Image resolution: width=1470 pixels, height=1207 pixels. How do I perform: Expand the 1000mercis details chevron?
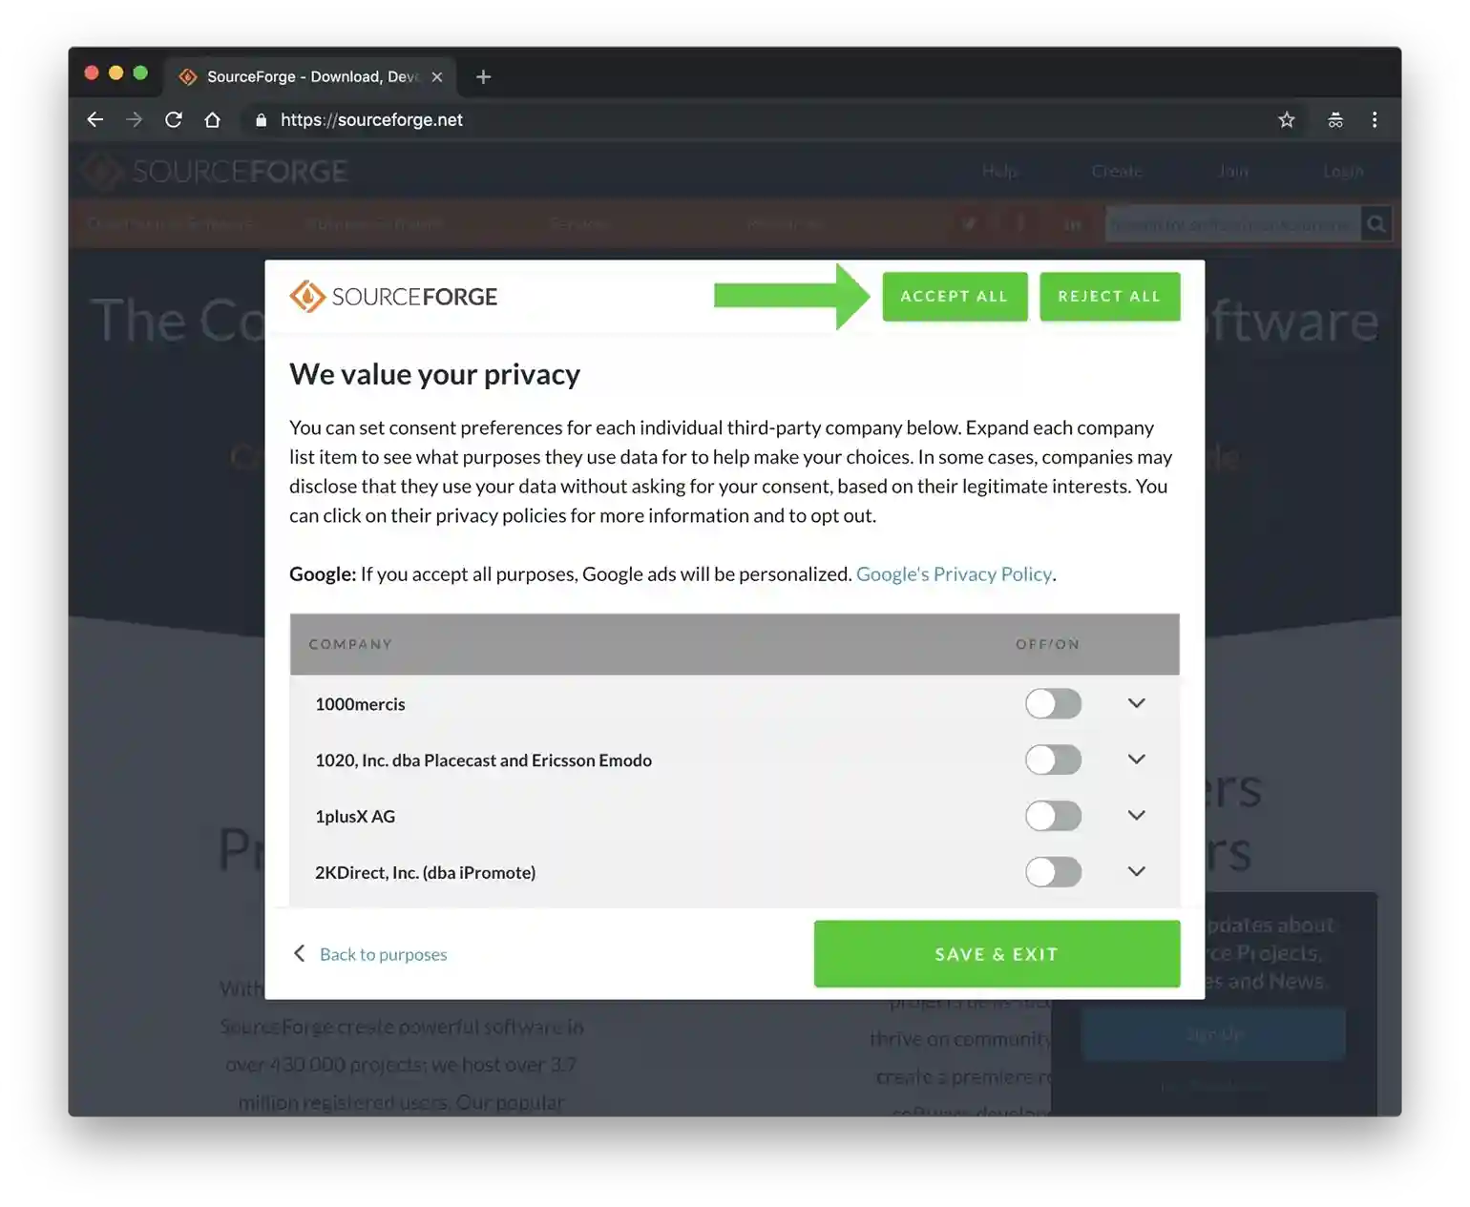[x=1136, y=703]
